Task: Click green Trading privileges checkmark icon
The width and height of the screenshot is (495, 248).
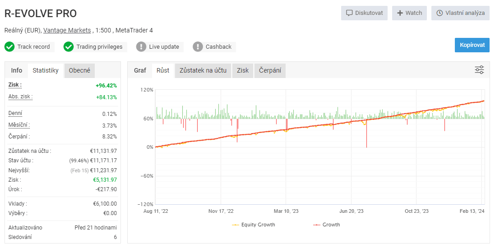Action: (69, 47)
